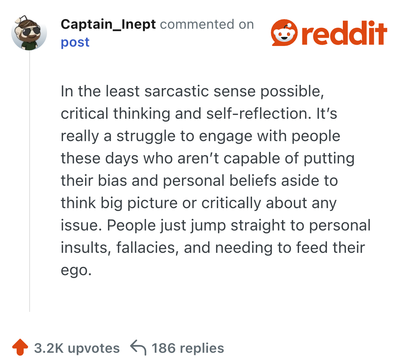Viewport: 402px width, 362px height.
Task: Follow the blue "post" link
Action: click(x=75, y=42)
